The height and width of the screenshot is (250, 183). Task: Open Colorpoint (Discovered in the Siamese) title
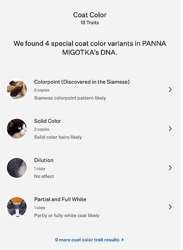coord(82,82)
